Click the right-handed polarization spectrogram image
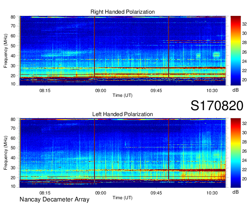Screen dimensions: 251x204 point(123,51)
